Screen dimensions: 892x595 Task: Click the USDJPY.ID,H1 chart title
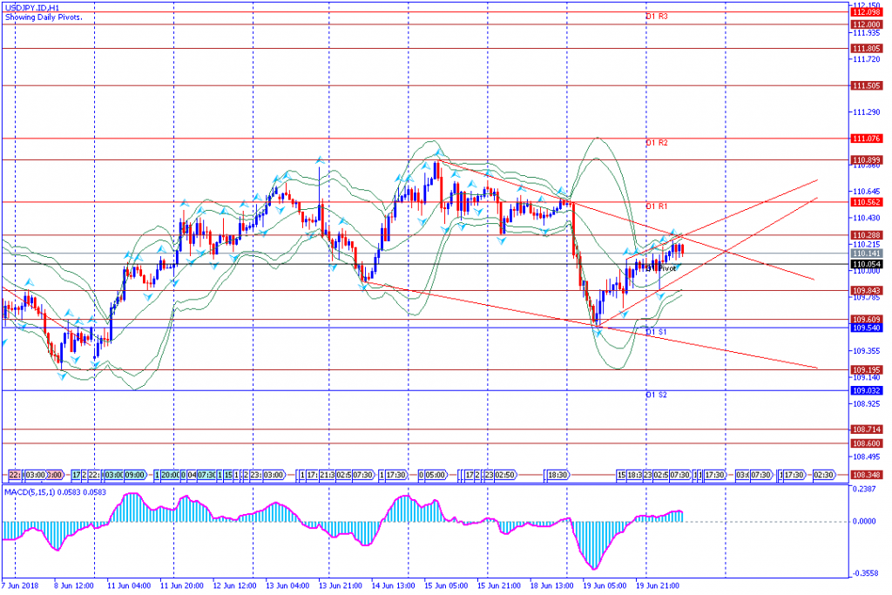(31, 7)
